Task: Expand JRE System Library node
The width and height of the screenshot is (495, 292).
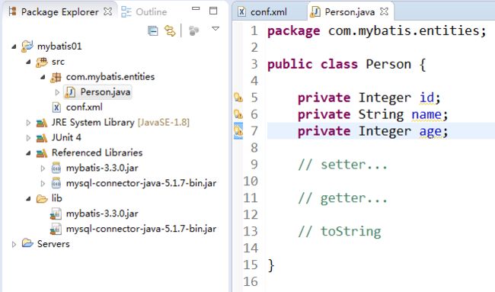Action: (28, 123)
